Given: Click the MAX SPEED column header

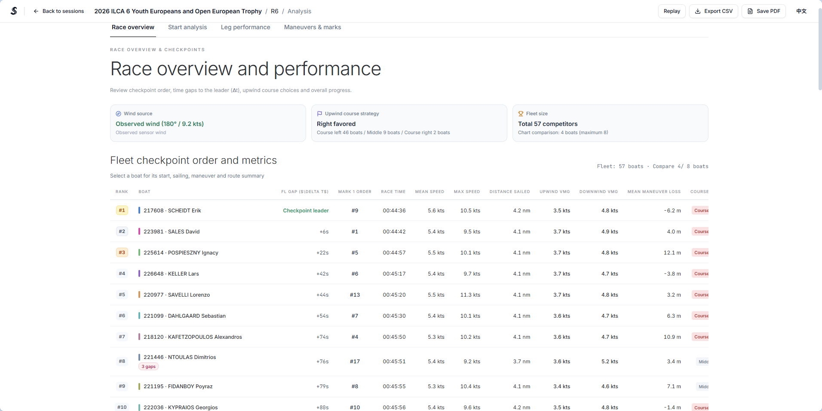Looking at the screenshot, I should tap(467, 192).
